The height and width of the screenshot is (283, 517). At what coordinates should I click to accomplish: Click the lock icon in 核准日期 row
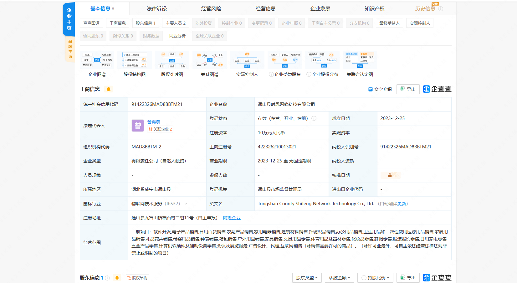point(390,175)
